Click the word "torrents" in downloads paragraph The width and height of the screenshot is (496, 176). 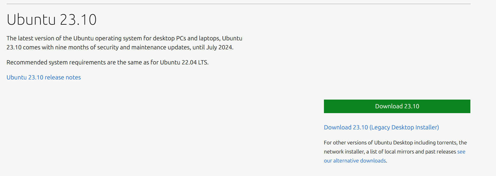click(x=447, y=143)
